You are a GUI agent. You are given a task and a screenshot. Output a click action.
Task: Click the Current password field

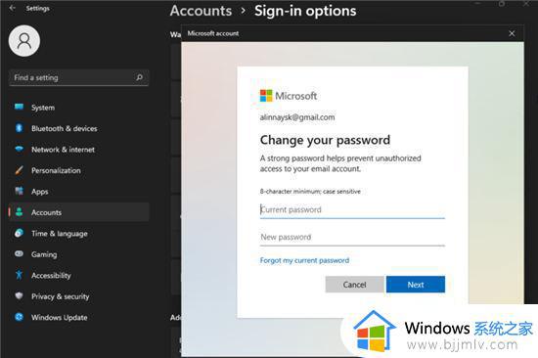click(x=352, y=209)
